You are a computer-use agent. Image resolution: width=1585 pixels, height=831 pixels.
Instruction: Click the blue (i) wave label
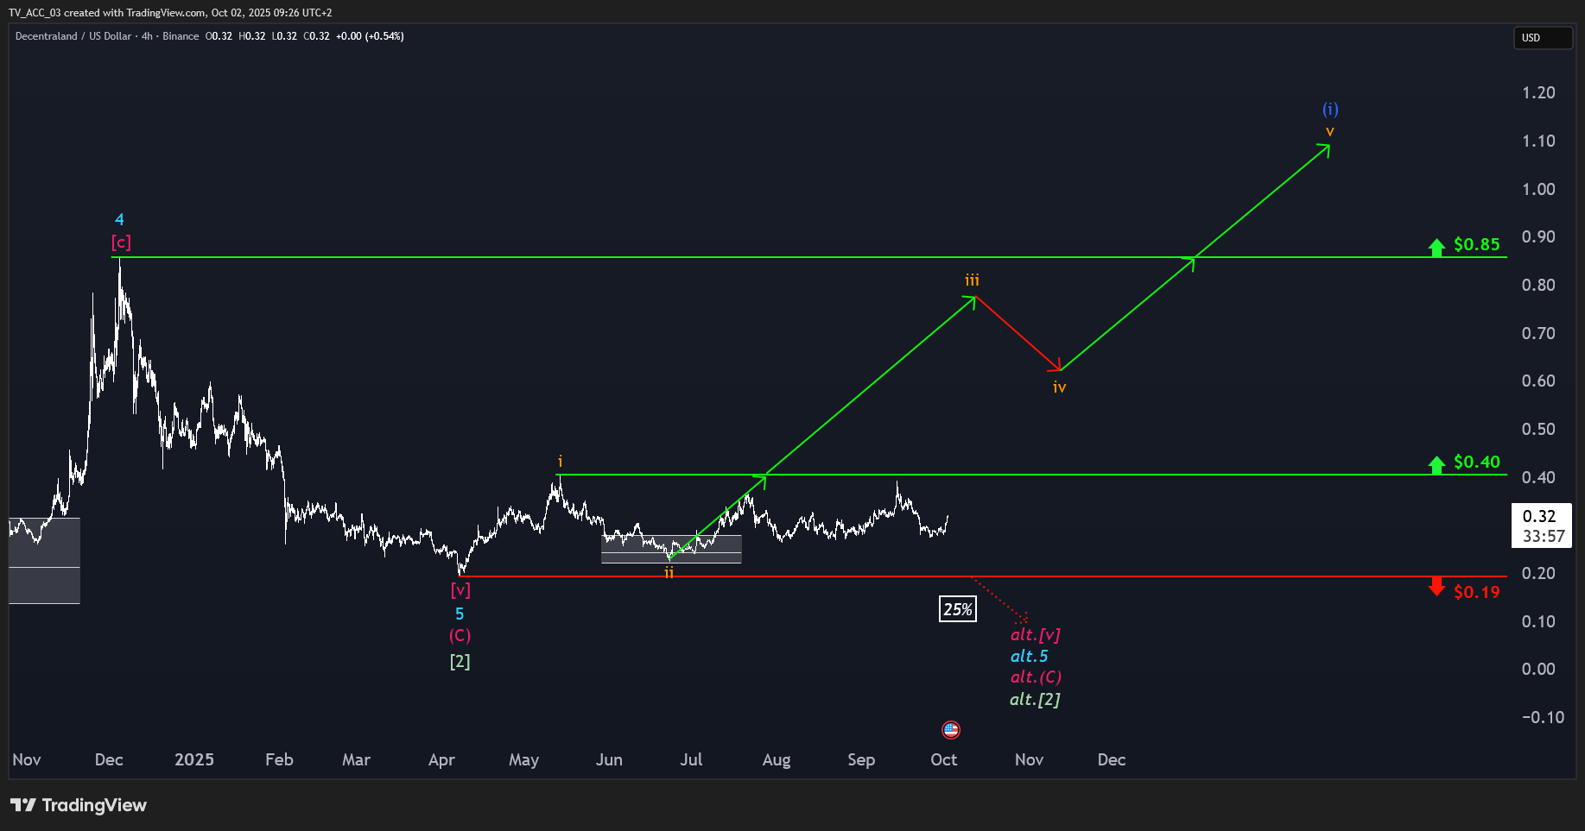point(1330,109)
